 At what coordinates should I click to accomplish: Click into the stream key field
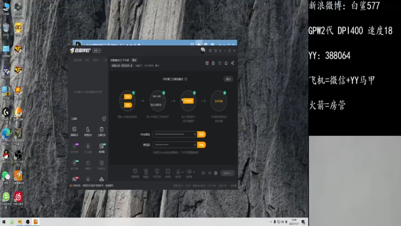174,145
